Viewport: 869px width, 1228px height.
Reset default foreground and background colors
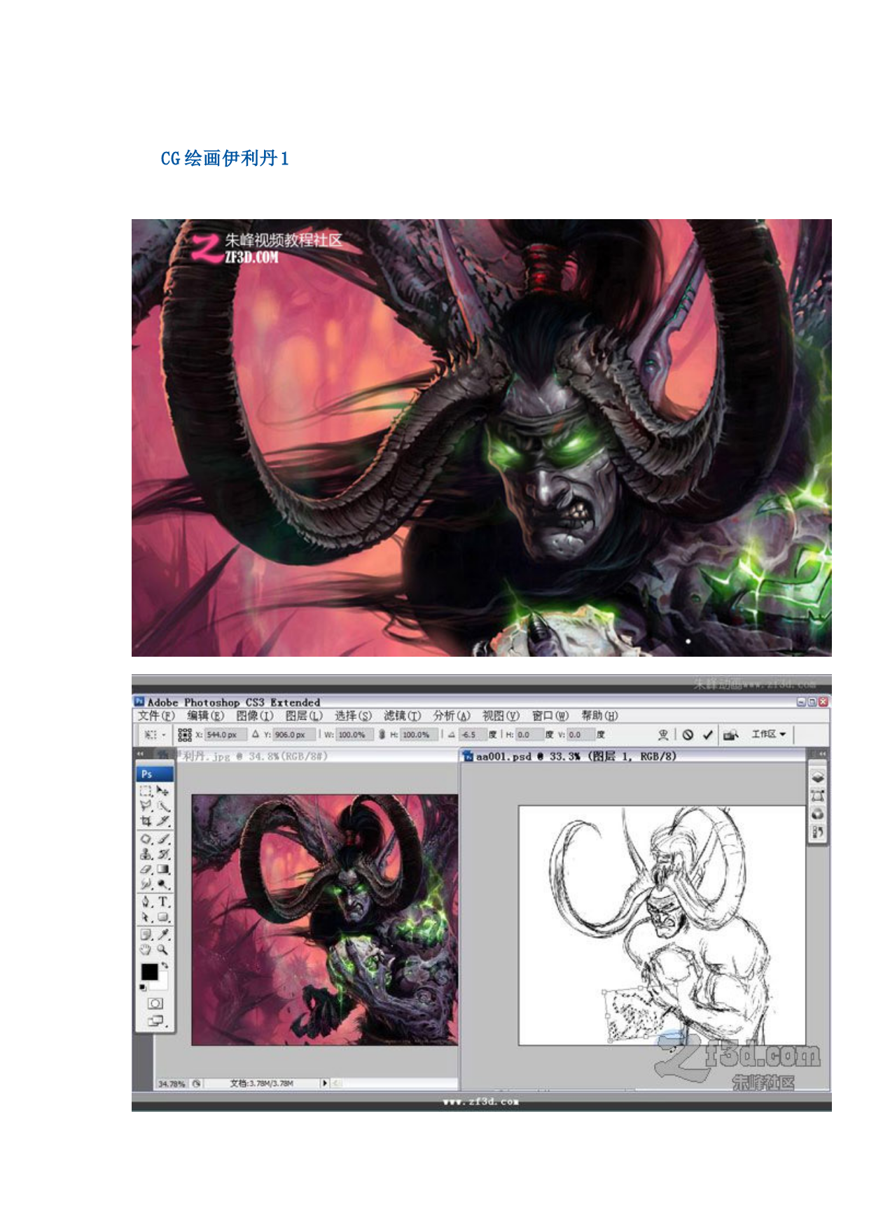[x=143, y=987]
